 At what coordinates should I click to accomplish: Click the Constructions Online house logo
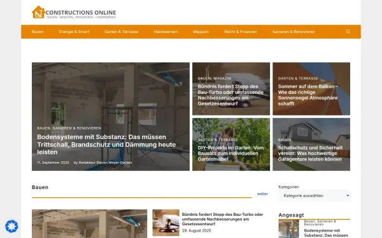point(74,12)
